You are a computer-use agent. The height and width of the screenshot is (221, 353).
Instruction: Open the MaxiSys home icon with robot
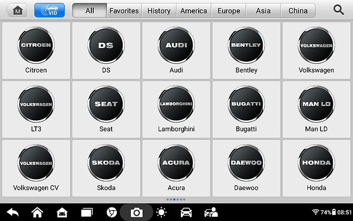62,213
